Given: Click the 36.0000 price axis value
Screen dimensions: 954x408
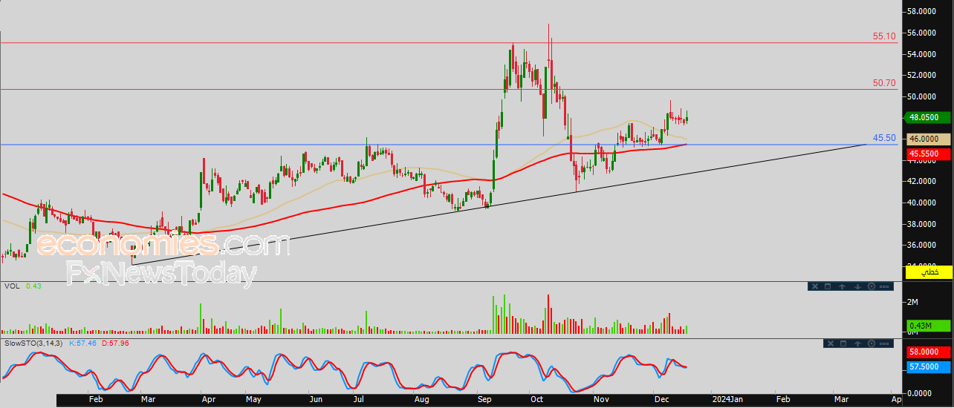Looking at the screenshot, I should click(x=921, y=246).
